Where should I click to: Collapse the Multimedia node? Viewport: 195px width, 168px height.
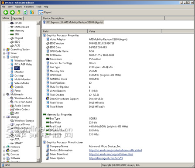pyautogui.click(x=4, y=95)
